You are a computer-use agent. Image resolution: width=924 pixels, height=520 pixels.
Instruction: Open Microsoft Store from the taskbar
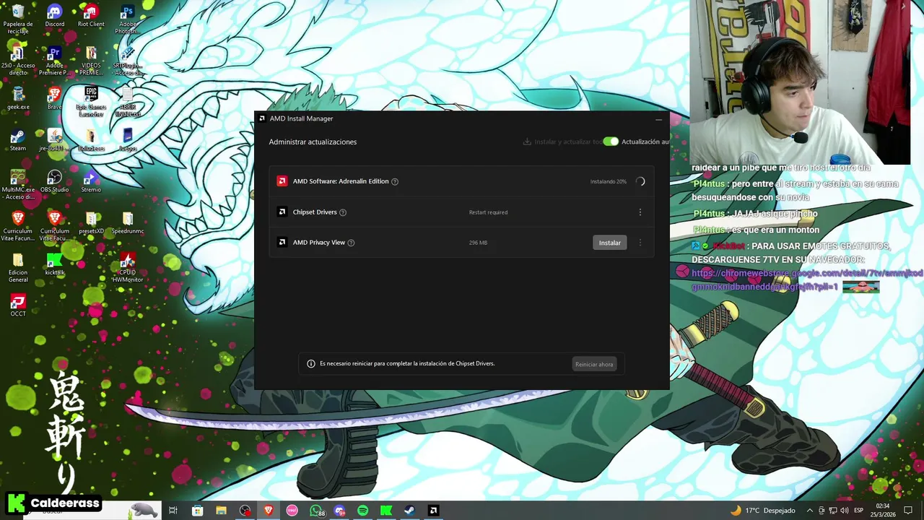(x=197, y=511)
